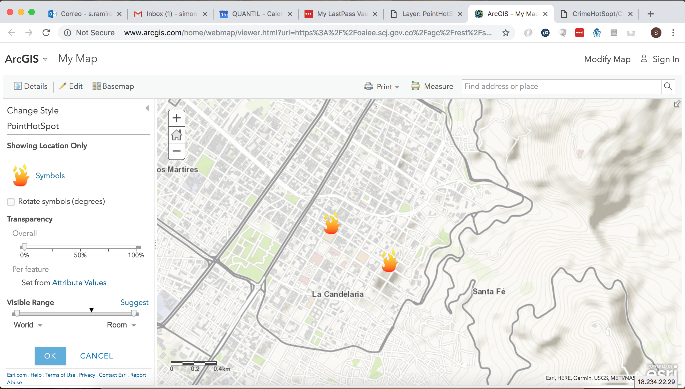Open the Measure tool
Screen dimensions: 685x389
432,86
